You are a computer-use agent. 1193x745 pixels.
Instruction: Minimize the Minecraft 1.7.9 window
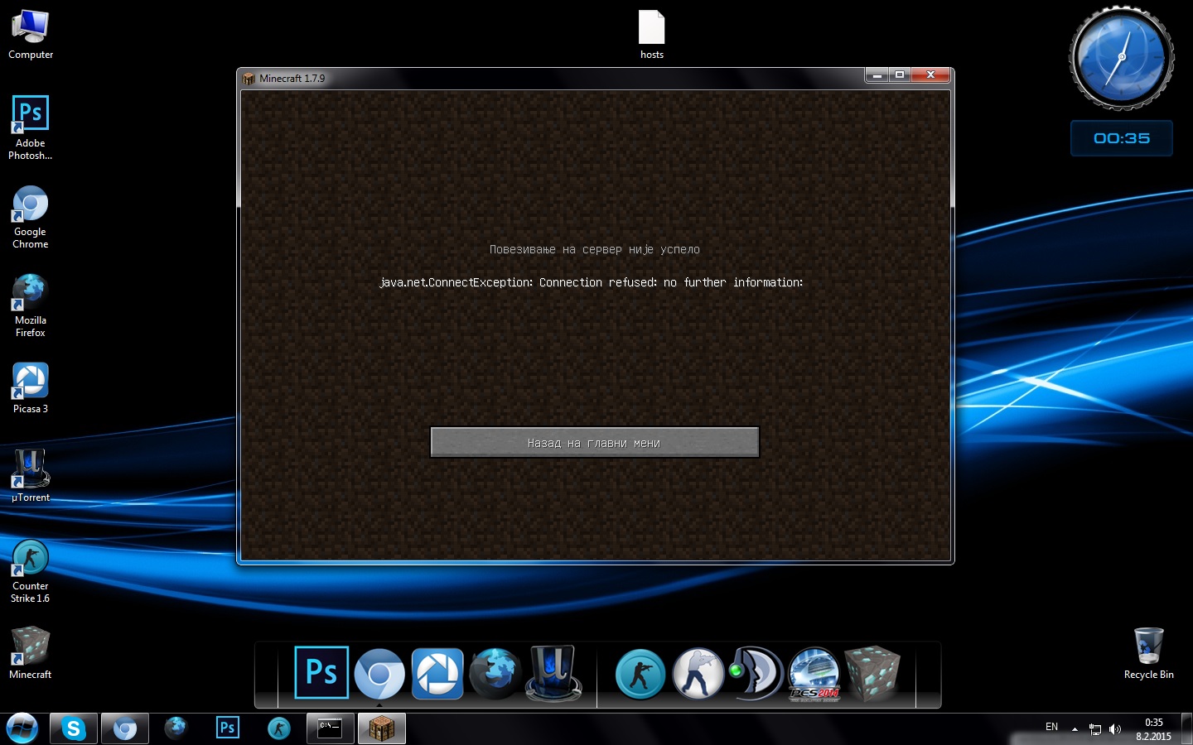click(877, 74)
